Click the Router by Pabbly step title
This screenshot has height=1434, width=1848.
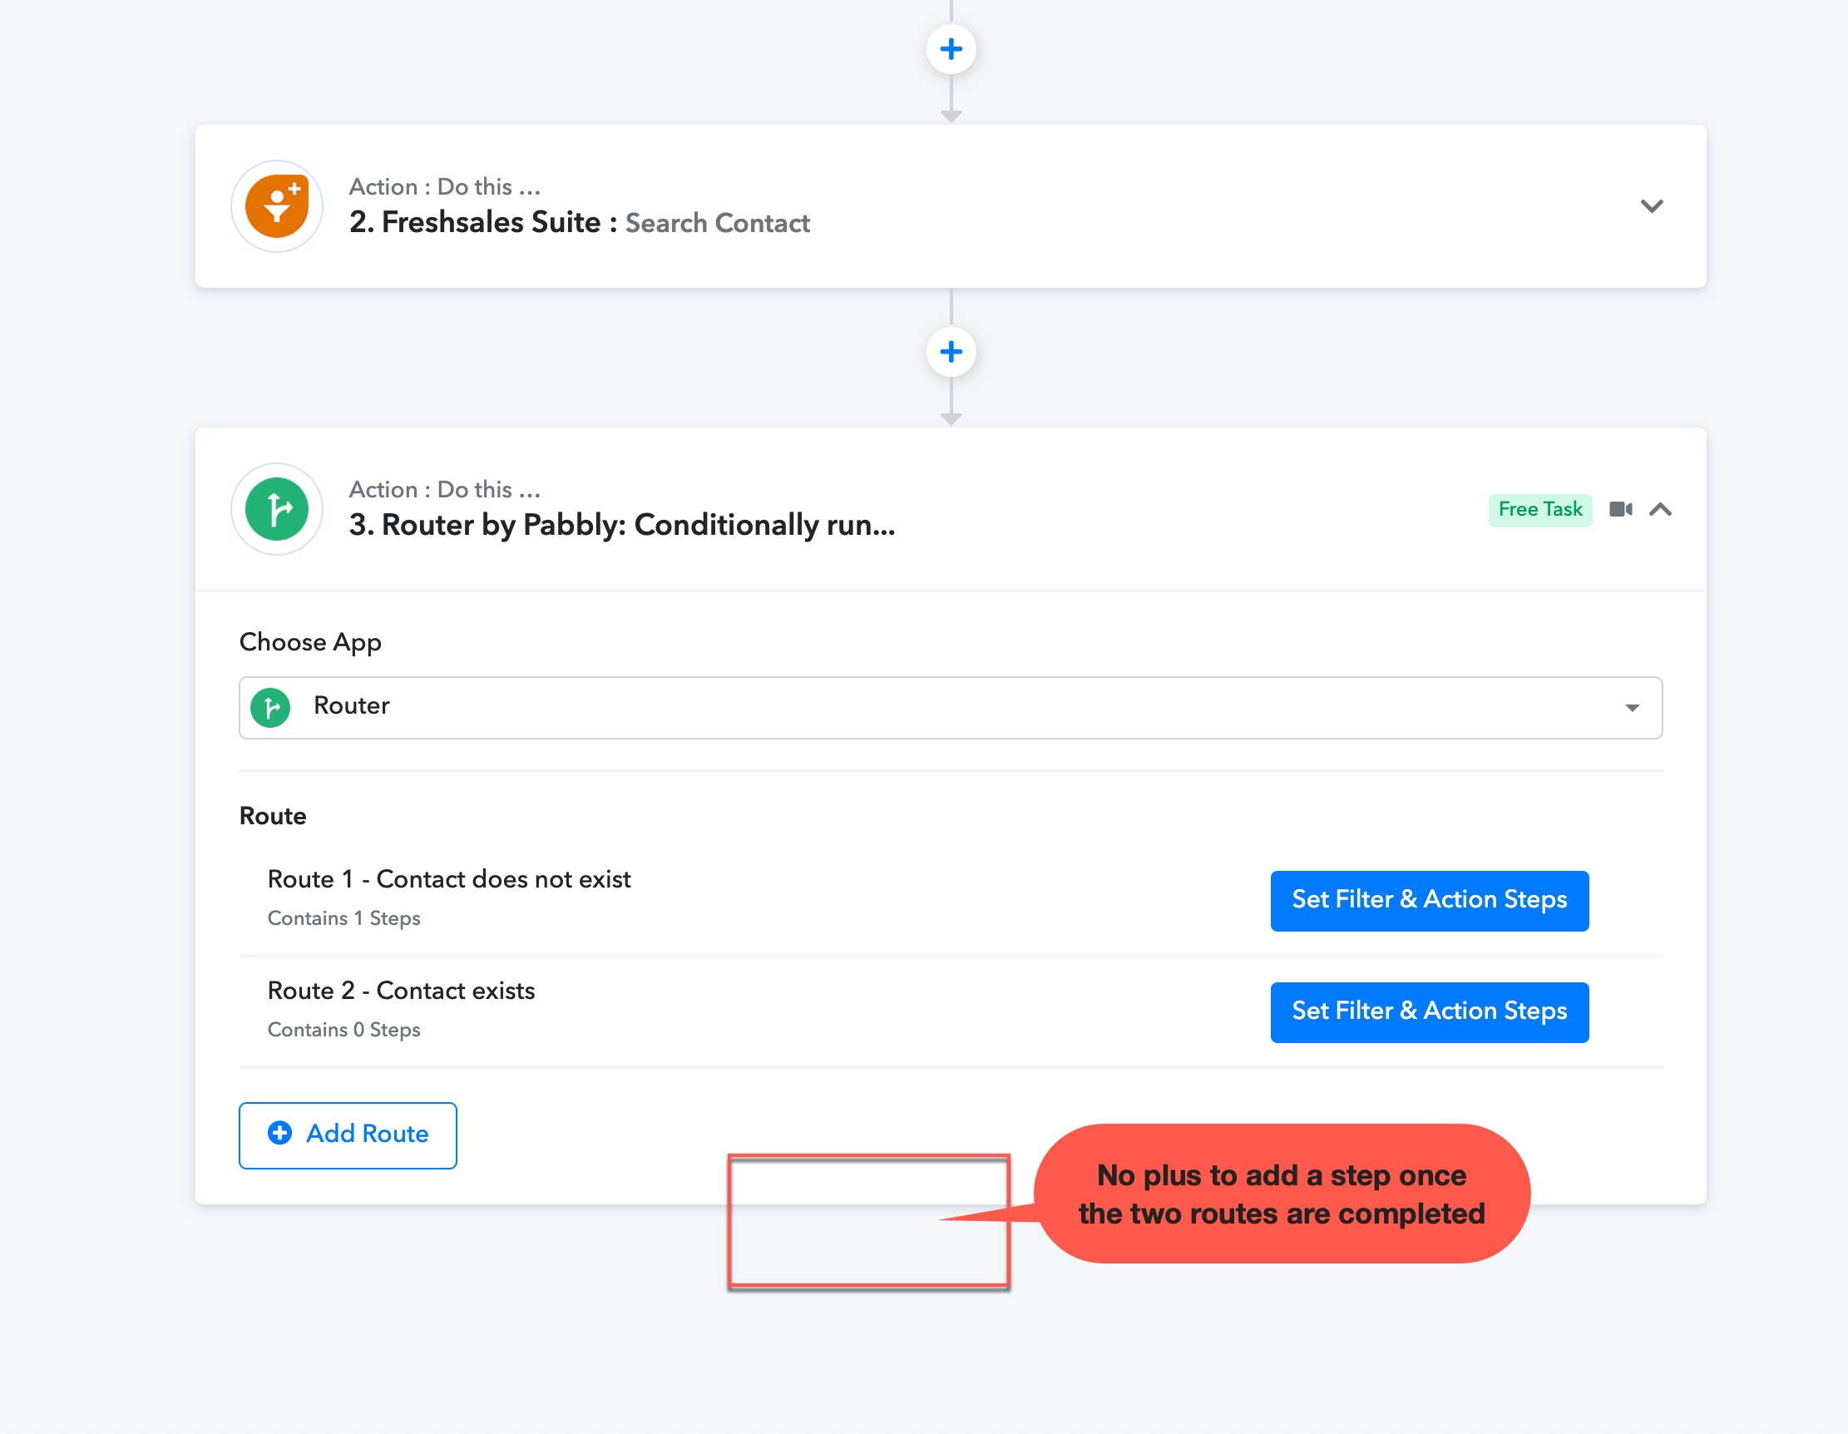(622, 526)
